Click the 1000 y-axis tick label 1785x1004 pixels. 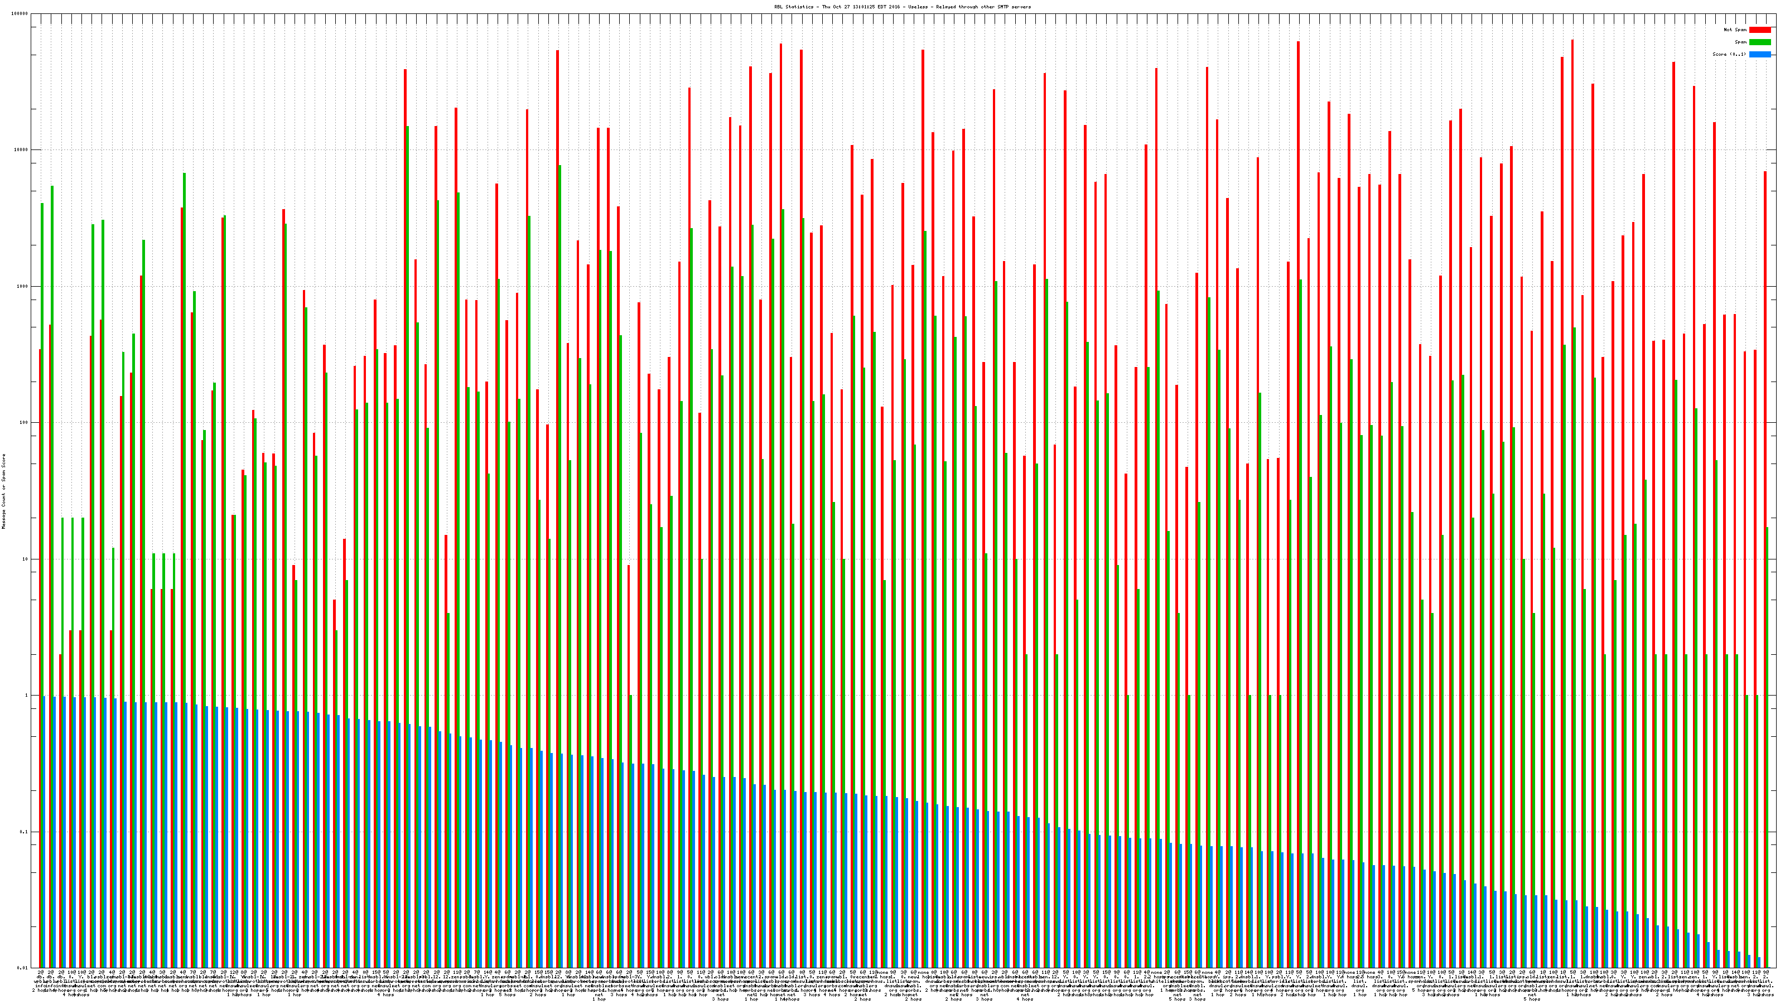coord(22,286)
